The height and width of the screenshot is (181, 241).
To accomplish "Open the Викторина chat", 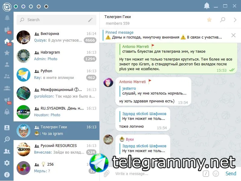I will 56,37.
